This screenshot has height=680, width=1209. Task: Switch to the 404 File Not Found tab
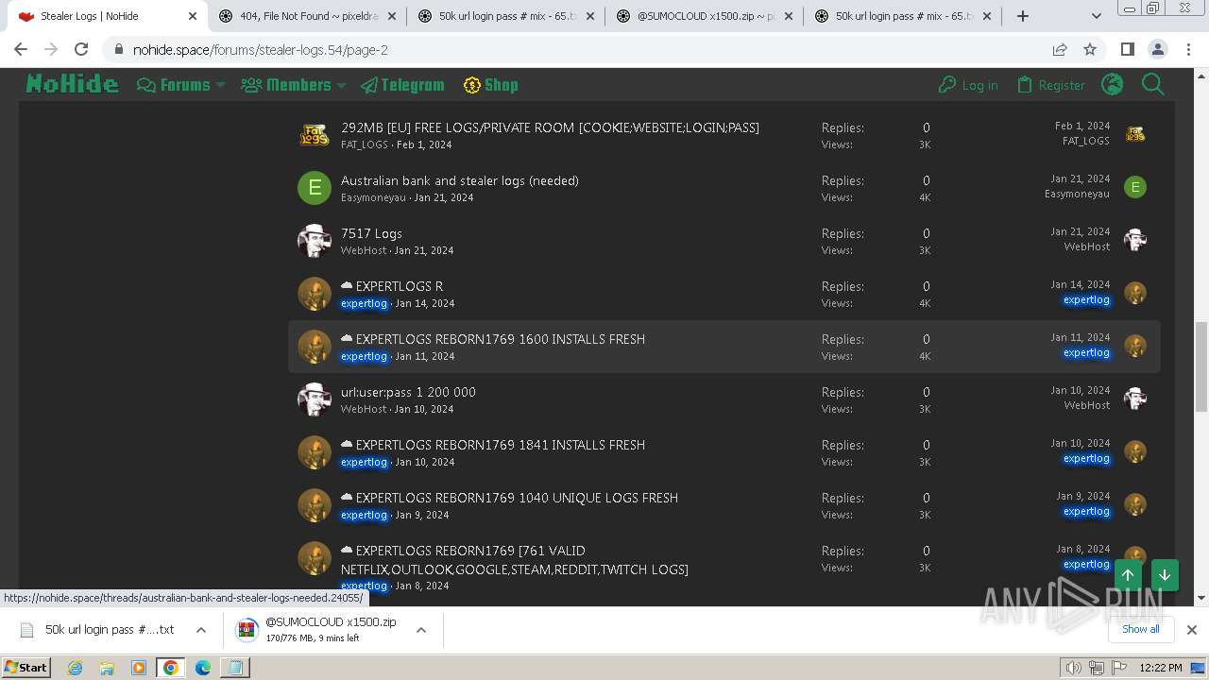(307, 16)
